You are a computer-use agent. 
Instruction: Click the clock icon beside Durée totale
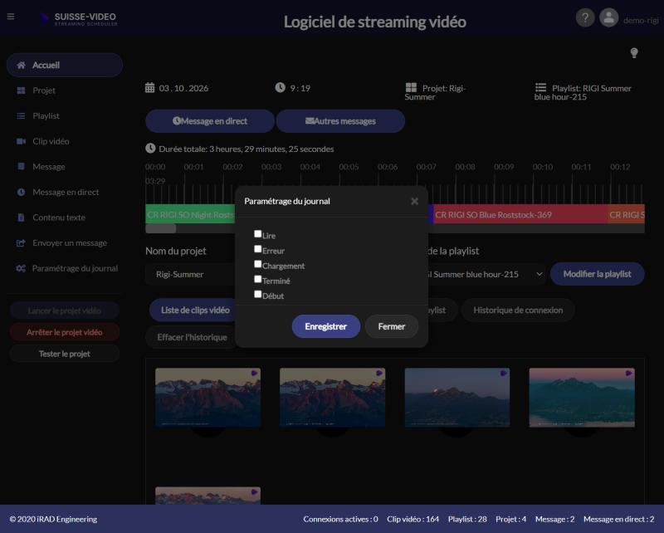pos(150,149)
